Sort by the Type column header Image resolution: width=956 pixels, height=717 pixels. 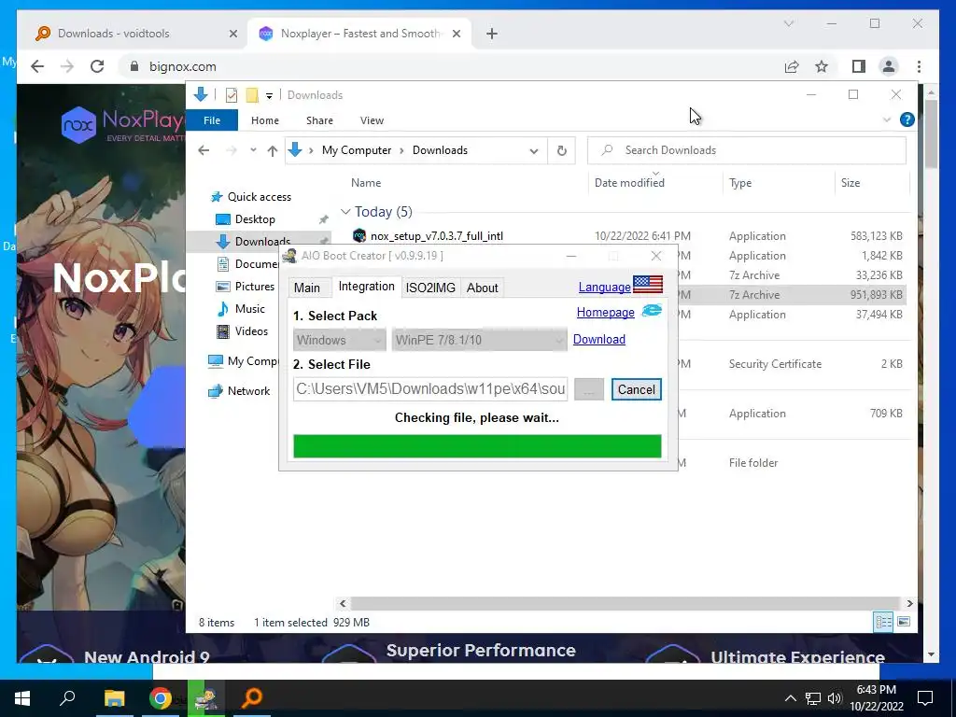(740, 183)
